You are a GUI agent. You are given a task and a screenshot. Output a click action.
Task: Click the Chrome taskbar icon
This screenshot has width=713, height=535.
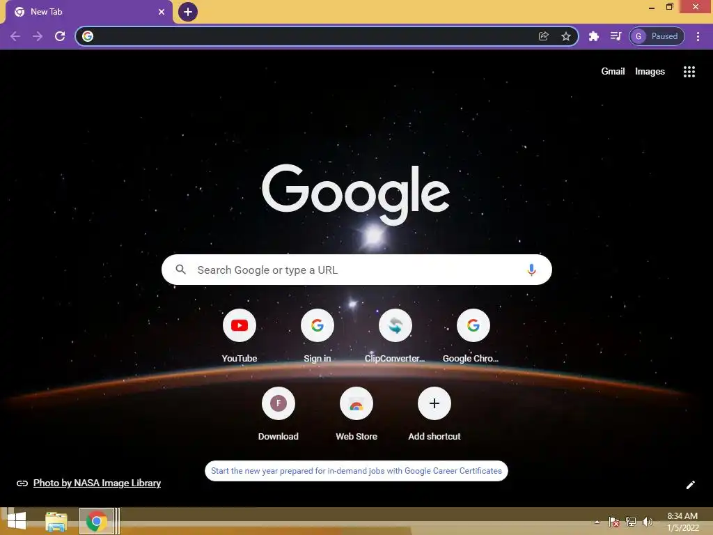tap(96, 521)
